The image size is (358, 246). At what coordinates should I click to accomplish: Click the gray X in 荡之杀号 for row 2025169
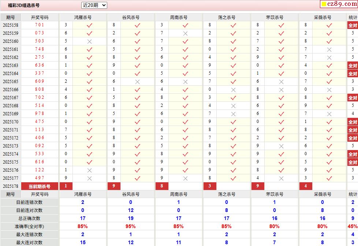233,114
